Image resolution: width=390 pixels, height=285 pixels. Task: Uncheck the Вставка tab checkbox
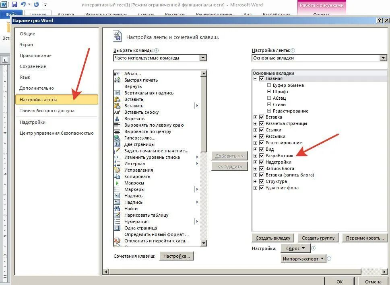(x=262, y=117)
